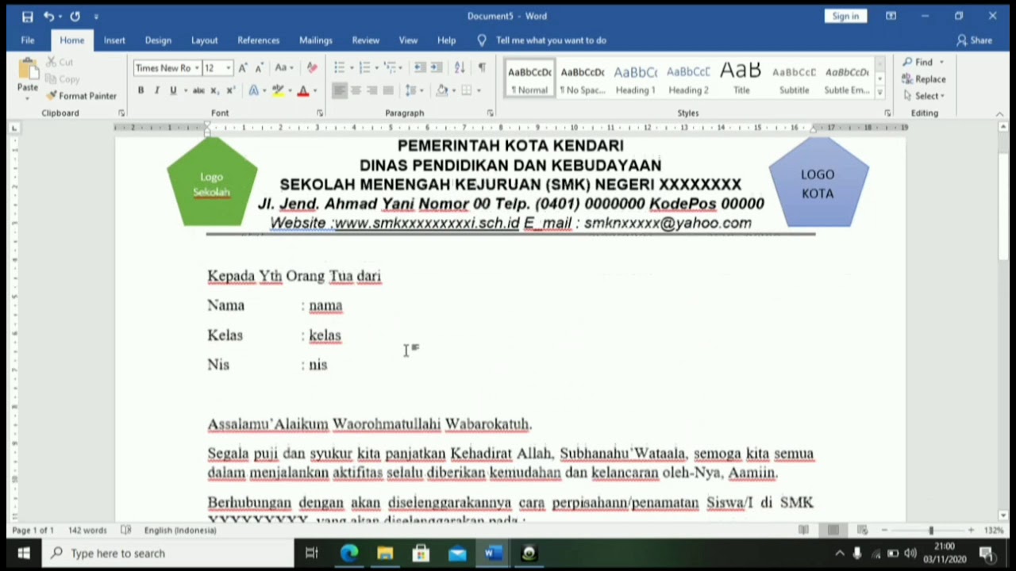Screen dimensions: 1016x571
Task: Sort text with A-Z sort icon
Action: 460,68
